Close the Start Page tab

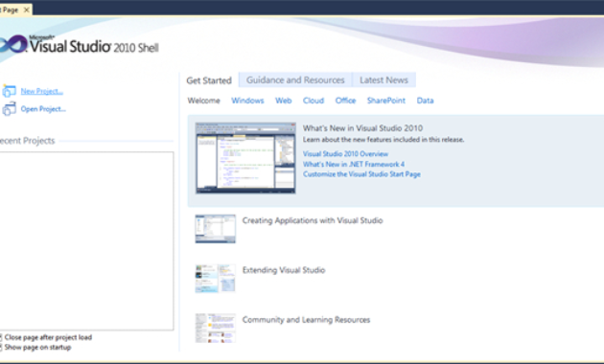point(26,10)
